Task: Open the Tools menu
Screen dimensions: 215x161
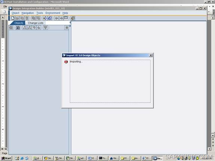Action: pyautogui.click(x=40, y=13)
